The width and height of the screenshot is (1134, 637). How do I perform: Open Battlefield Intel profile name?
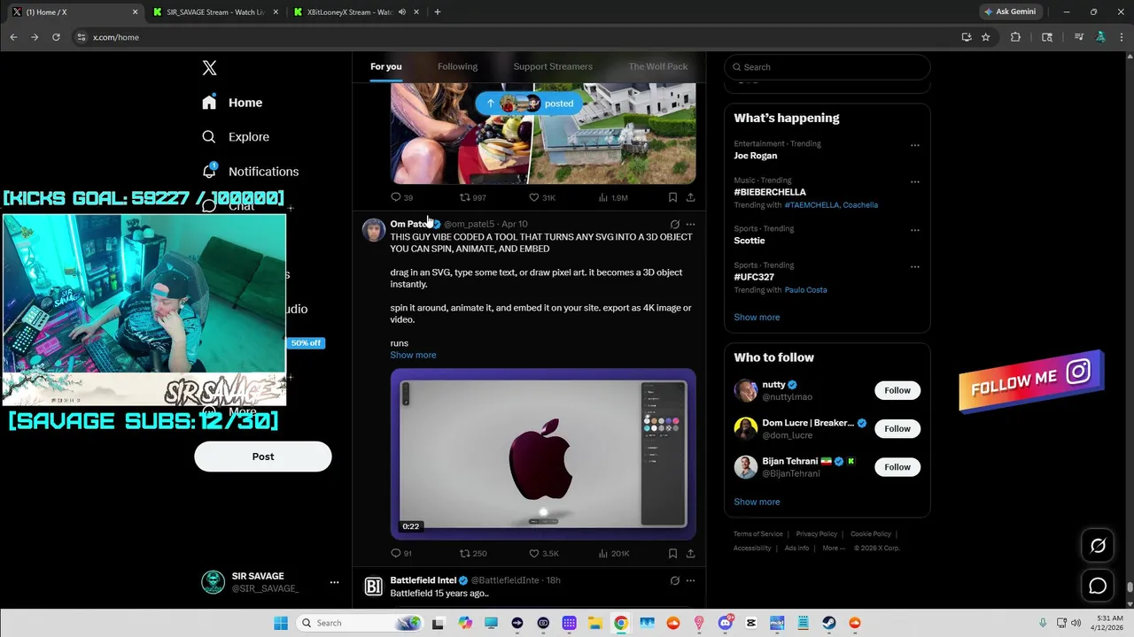click(423, 580)
